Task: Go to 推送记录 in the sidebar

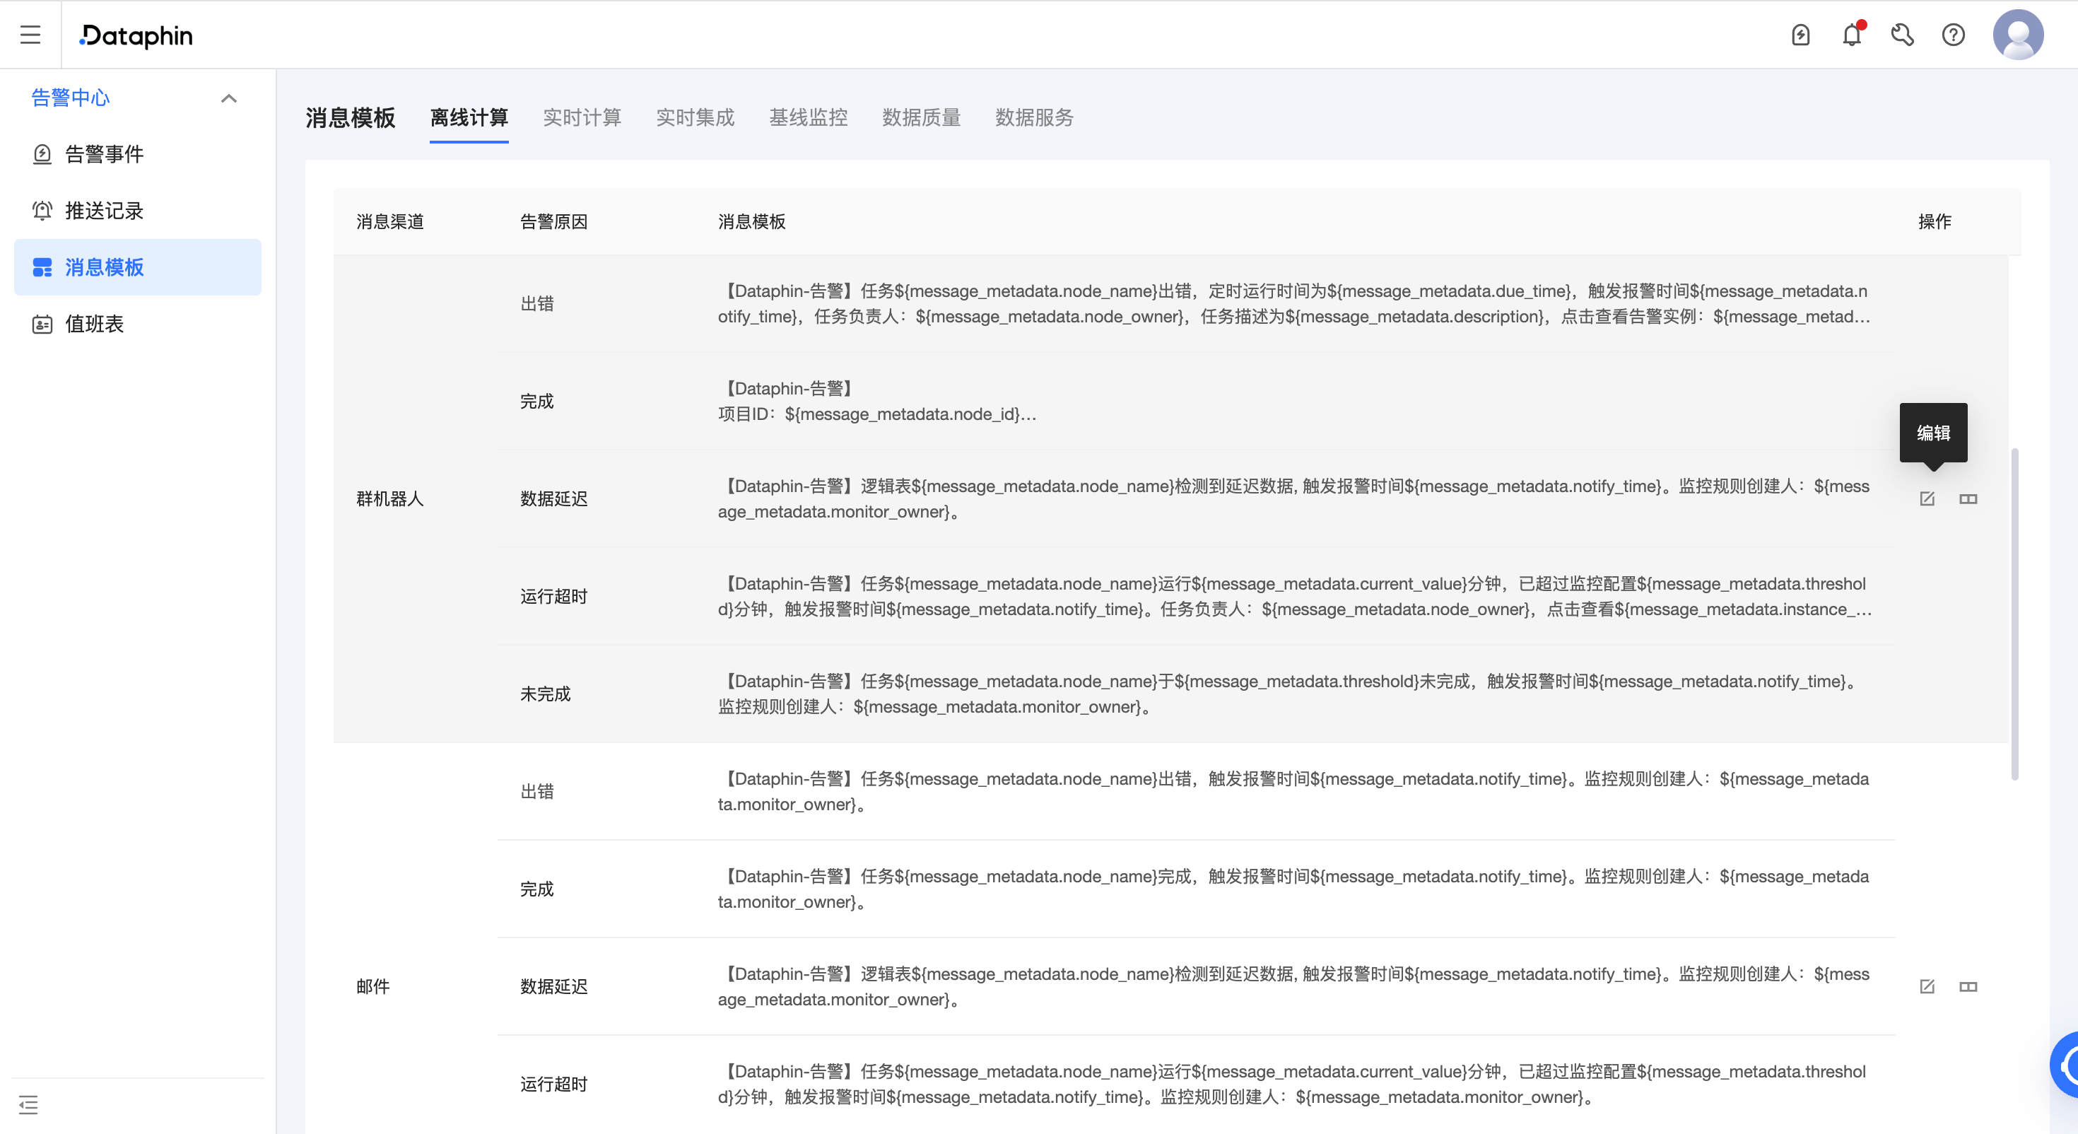Action: (104, 211)
